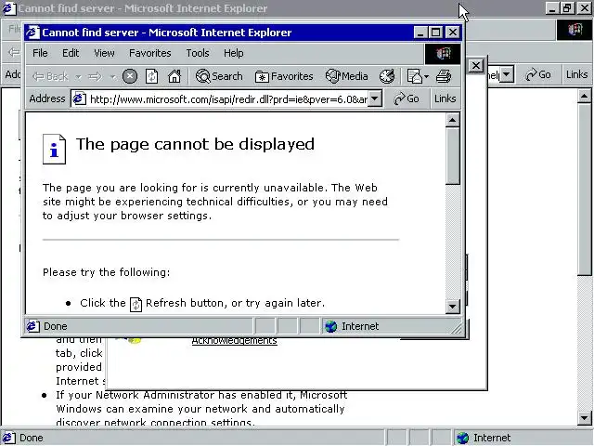The width and height of the screenshot is (594, 446).
Task: Click Go button in the front window
Action: pos(407,99)
